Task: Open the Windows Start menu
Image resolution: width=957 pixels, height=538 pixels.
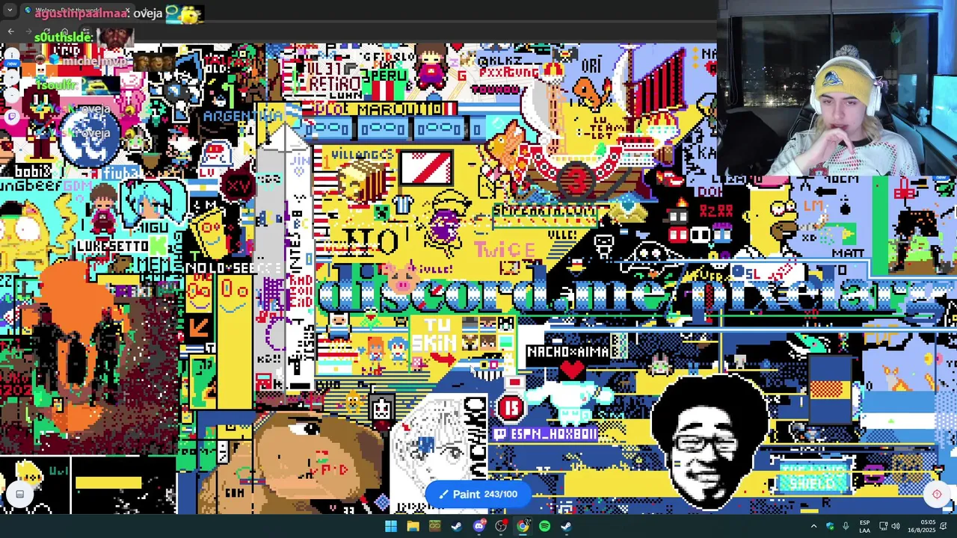Action: click(x=391, y=527)
